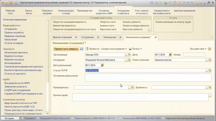Open calendar for Дата увольнения

102,65
